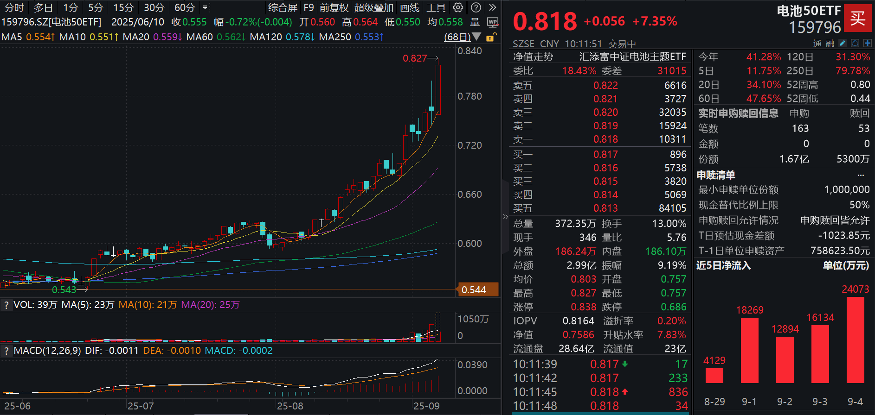Screen dimensions: 875x415
Task: Select the 9-4 net inflow bar
Action: pyautogui.click(x=856, y=340)
